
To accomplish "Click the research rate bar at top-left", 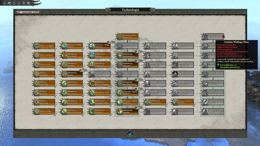I will point(28,12).
